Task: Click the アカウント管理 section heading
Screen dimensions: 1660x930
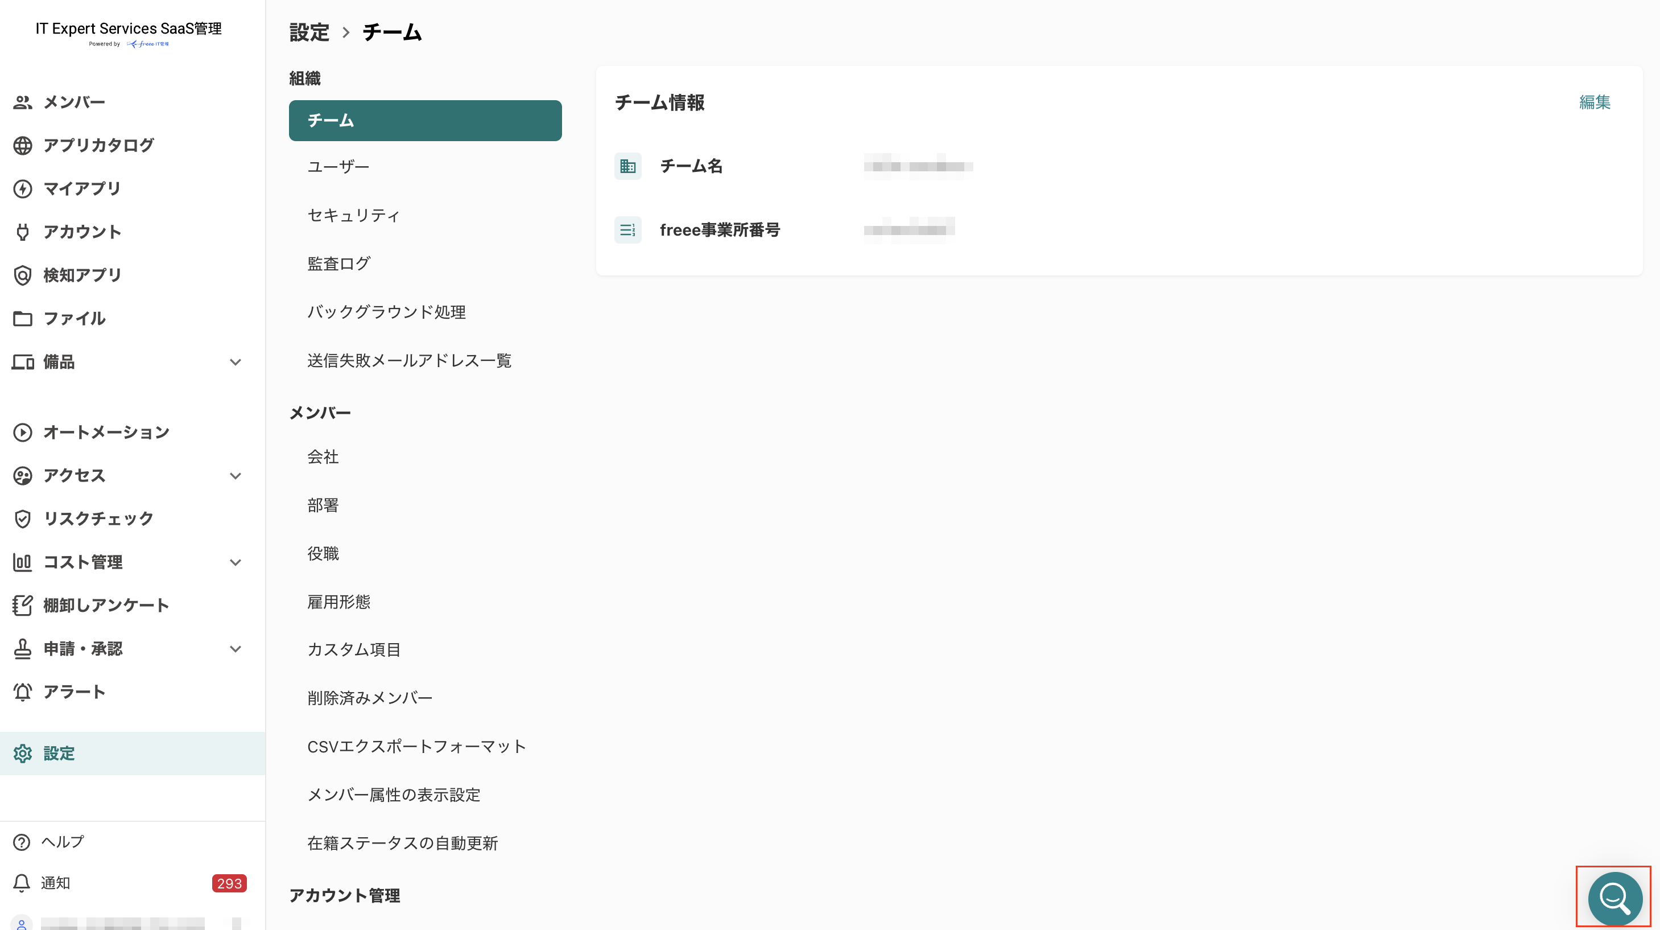Action: (344, 895)
